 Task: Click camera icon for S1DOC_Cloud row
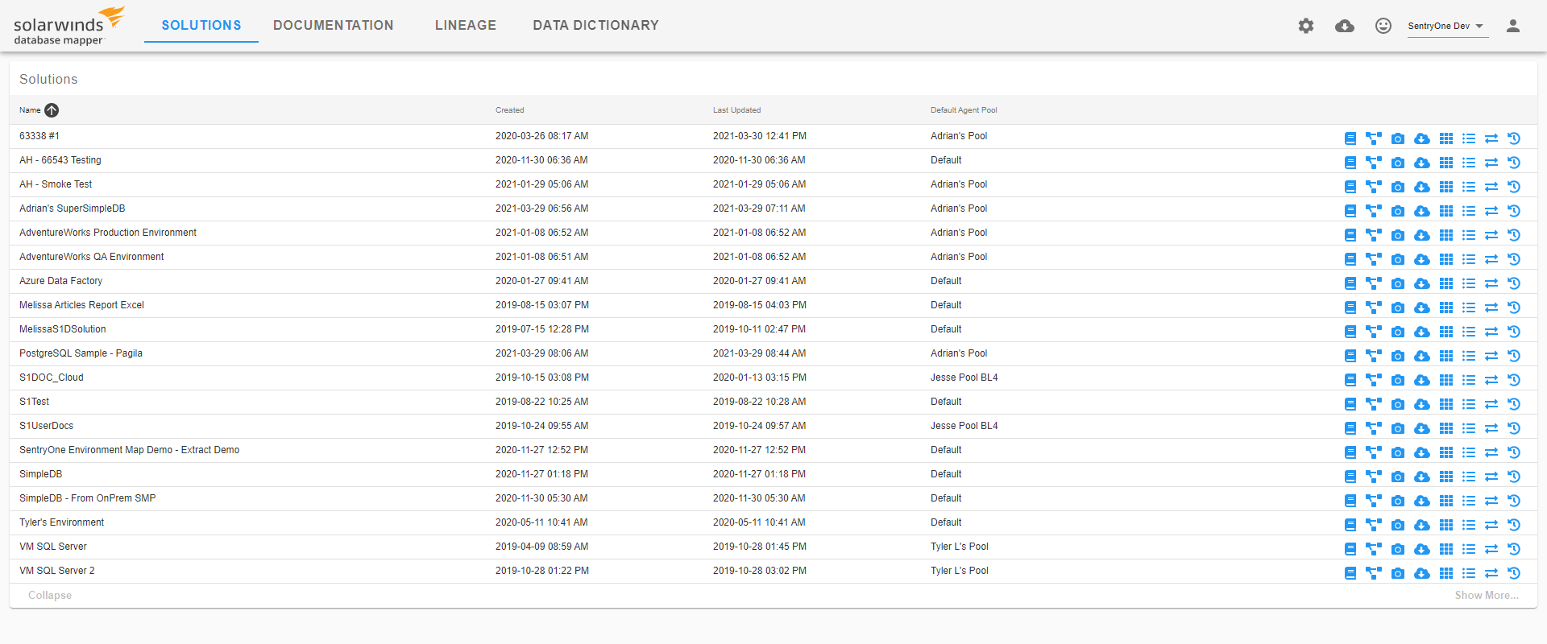(x=1398, y=380)
